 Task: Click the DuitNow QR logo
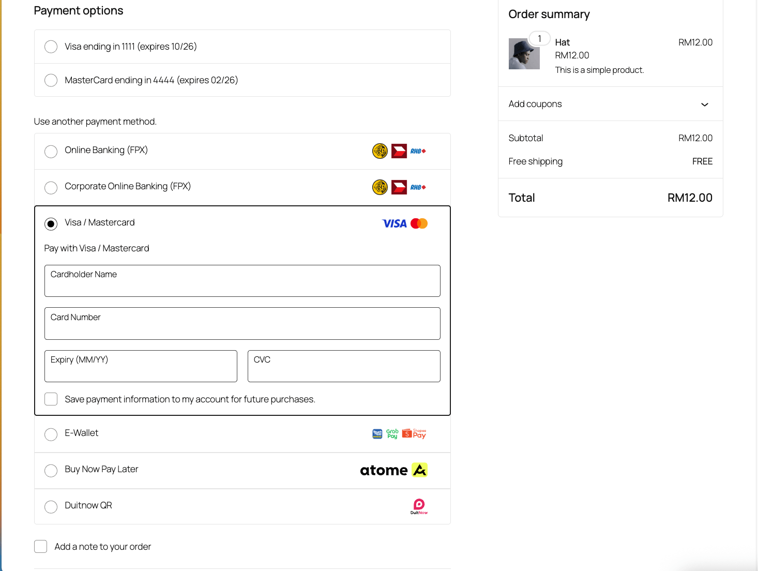pyautogui.click(x=419, y=506)
